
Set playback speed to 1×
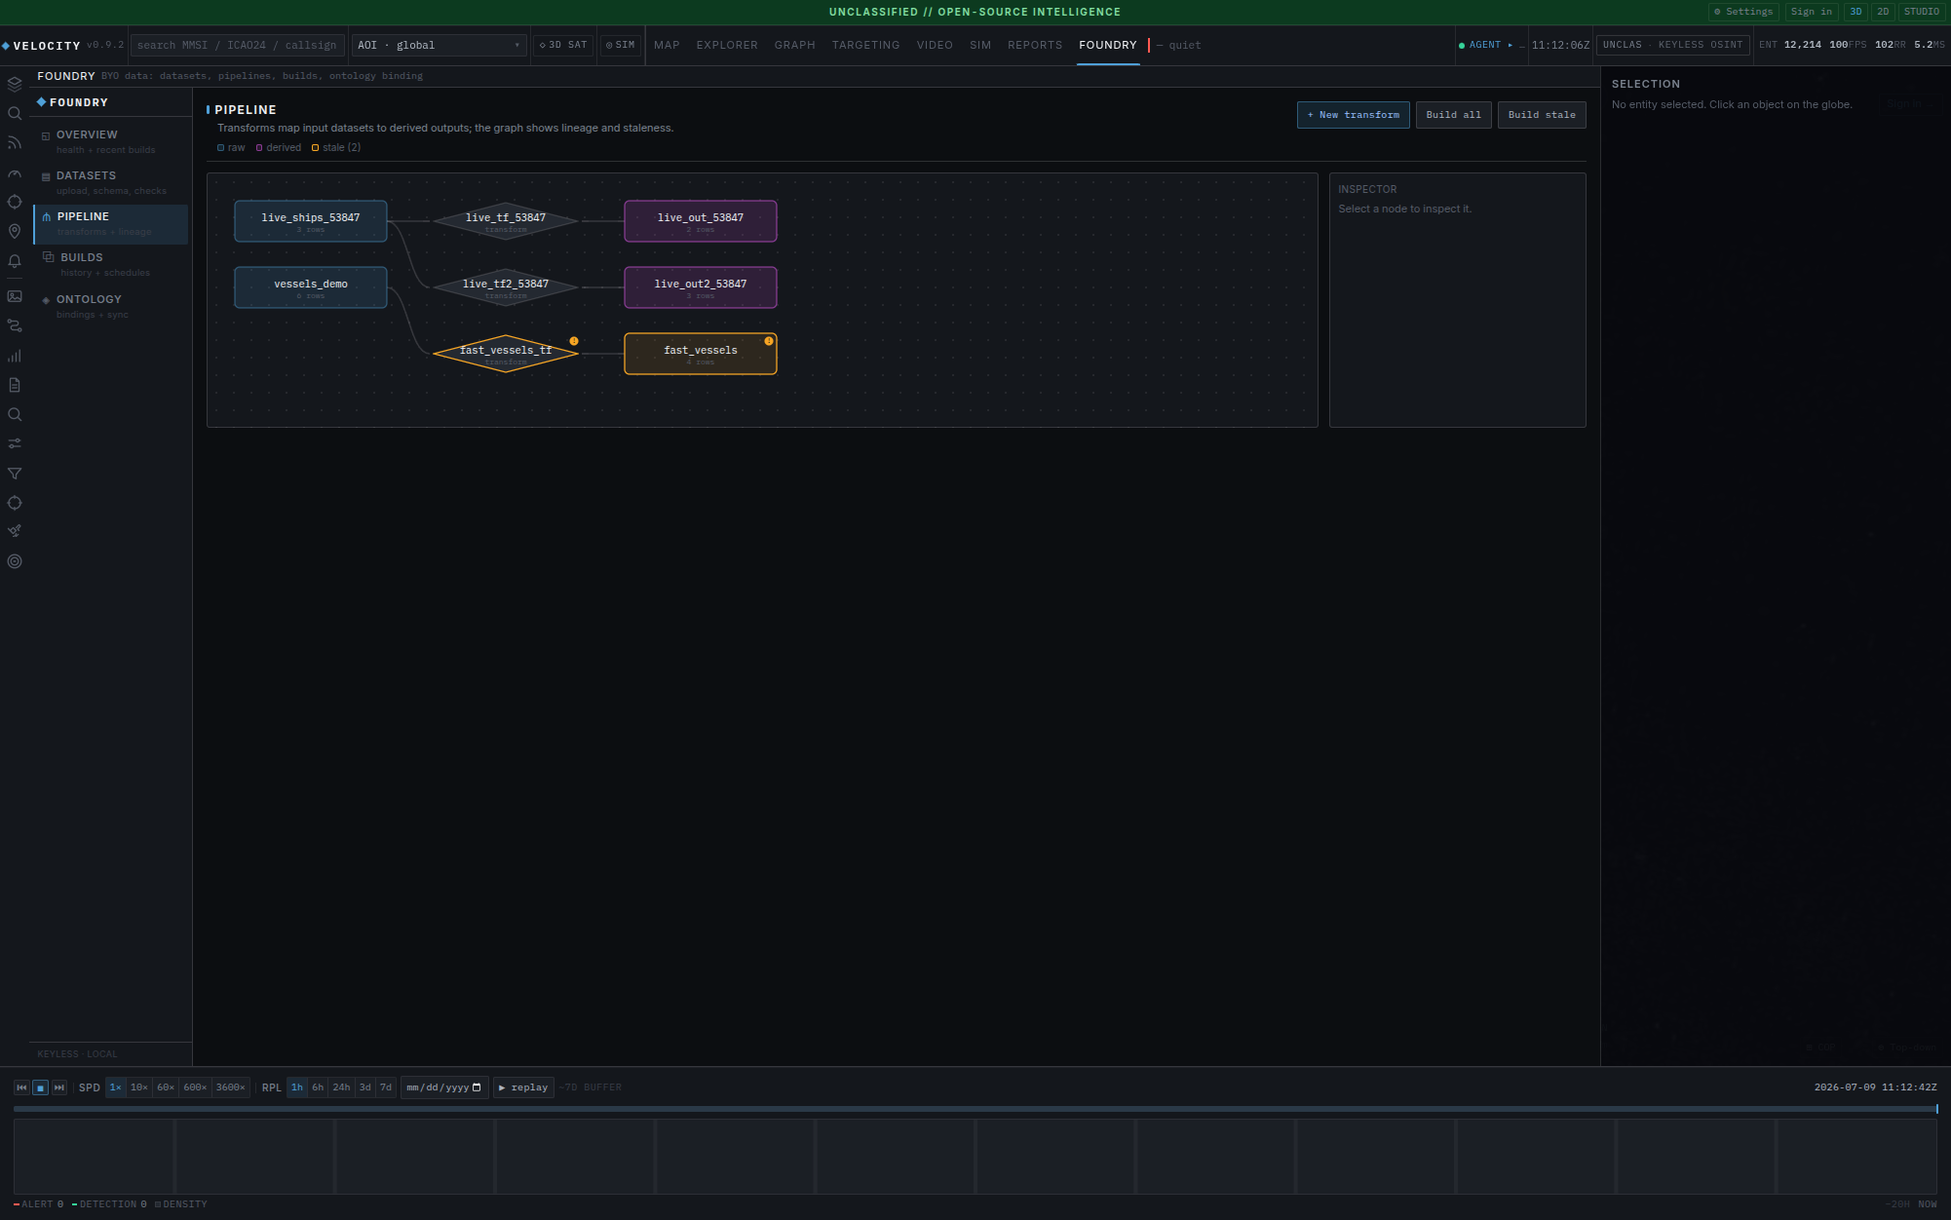(x=115, y=1087)
